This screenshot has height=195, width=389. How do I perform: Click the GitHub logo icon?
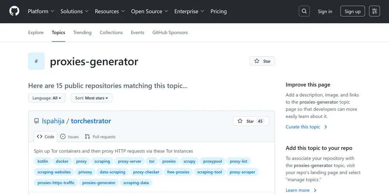[14, 11]
